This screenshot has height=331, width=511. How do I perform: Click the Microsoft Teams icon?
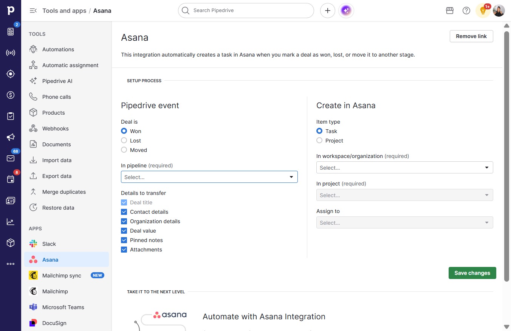tap(33, 307)
